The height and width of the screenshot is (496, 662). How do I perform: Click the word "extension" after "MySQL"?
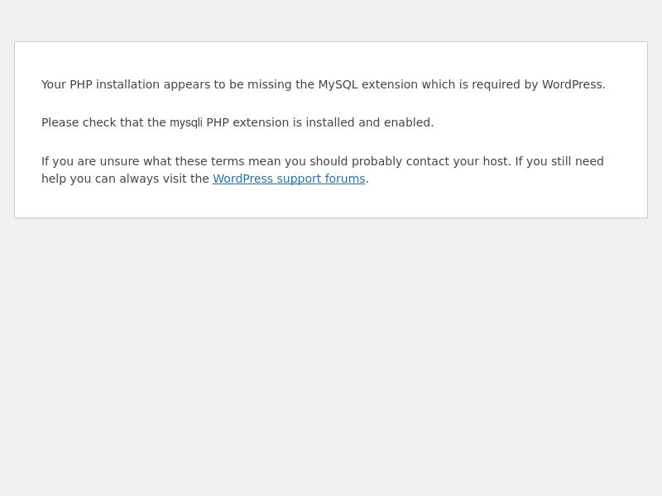tap(390, 84)
